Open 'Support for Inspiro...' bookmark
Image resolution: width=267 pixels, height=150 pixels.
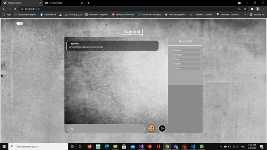coord(26,15)
